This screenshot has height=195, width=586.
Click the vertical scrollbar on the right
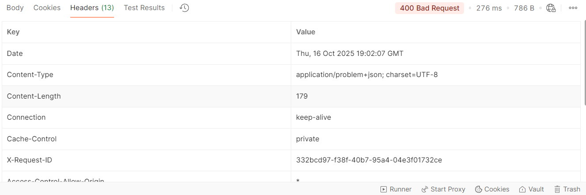(584, 62)
